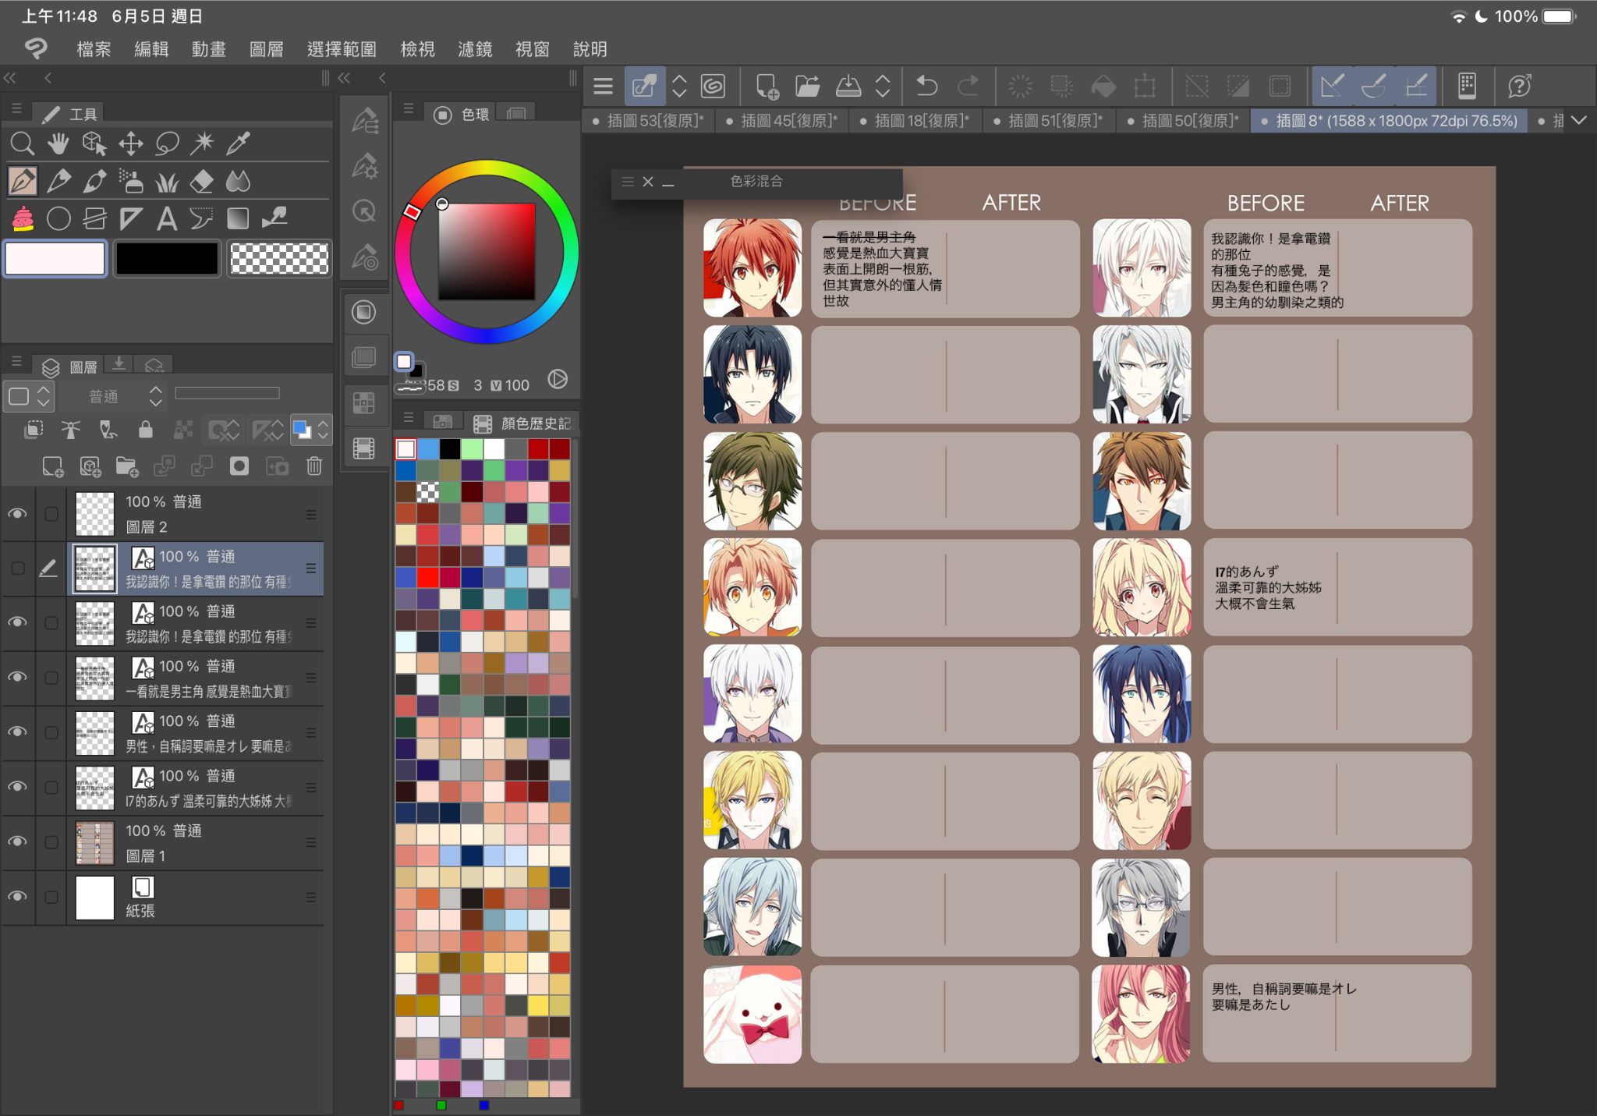Viewport: 1597px width, 1116px height.
Task: Open the 選擇範圍 menu
Action: point(342,49)
